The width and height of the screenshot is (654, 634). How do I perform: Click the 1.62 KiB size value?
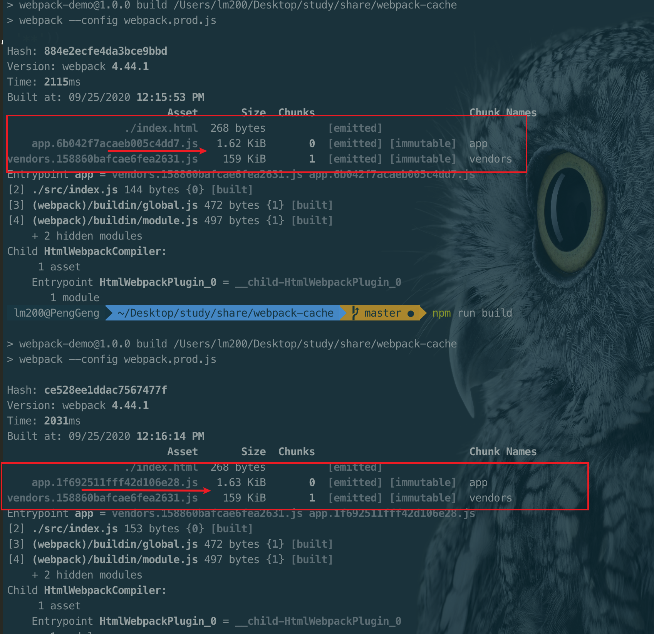coord(241,144)
